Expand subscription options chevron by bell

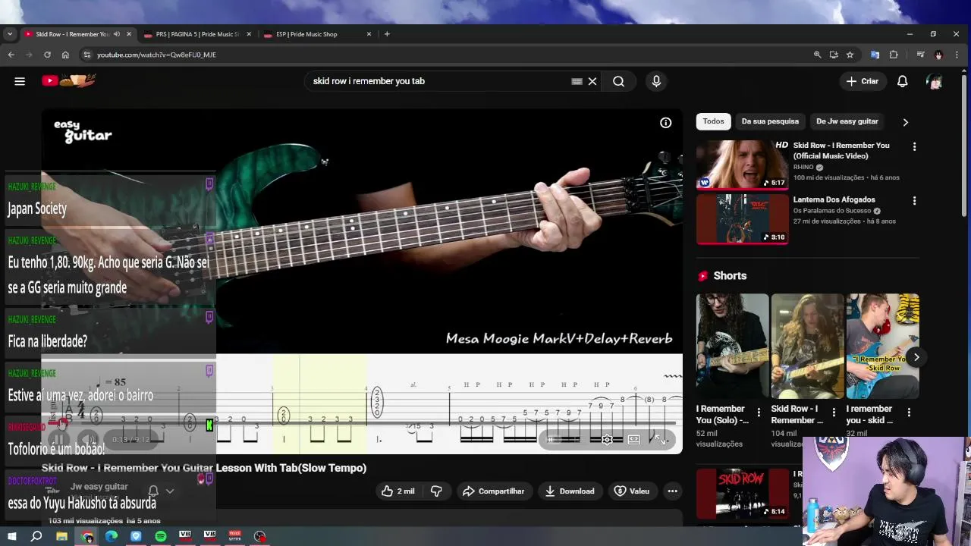[x=170, y=491]
